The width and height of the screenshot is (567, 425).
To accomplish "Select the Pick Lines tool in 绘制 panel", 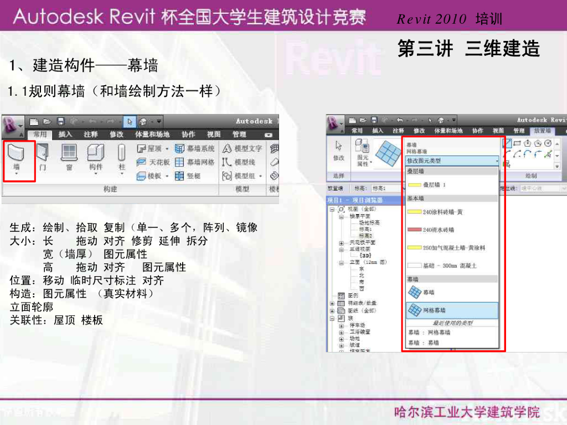I will 548,154.
